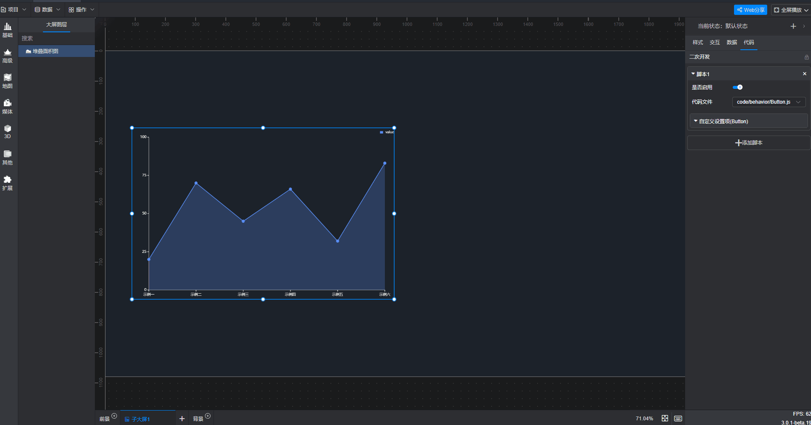Add a new screen tab with plus
Image resolution: width=811 pixels, height=425 pixels.
click(x=182, y=419)
